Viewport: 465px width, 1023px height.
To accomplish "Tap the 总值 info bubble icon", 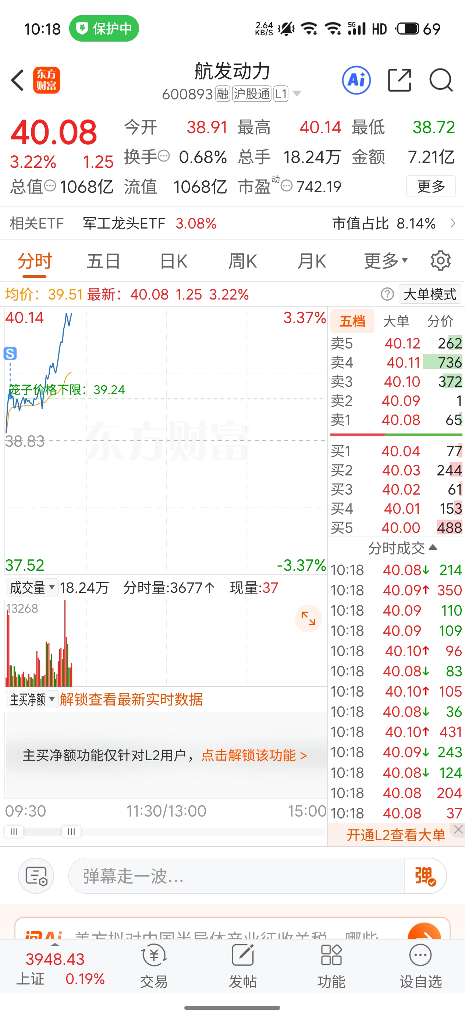I will (x=50, y=185).
